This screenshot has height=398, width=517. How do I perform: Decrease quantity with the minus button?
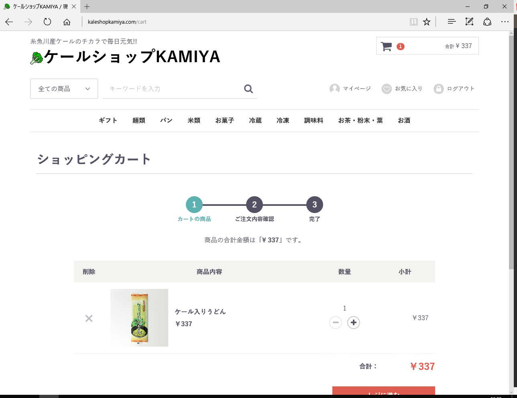tap(336, 323)
